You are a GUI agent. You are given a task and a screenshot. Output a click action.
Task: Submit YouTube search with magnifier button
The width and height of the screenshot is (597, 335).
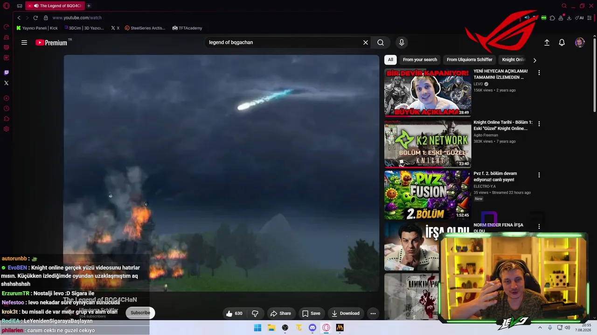(x=381, y=42)
